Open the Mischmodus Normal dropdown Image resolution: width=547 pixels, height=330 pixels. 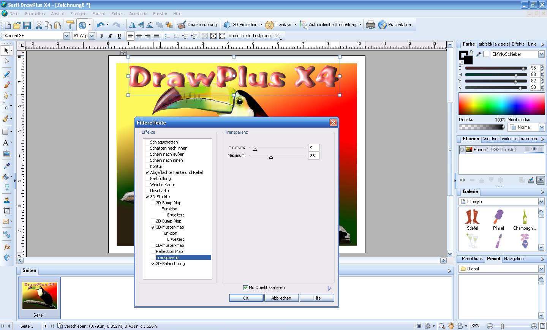(x=541, y=127)
